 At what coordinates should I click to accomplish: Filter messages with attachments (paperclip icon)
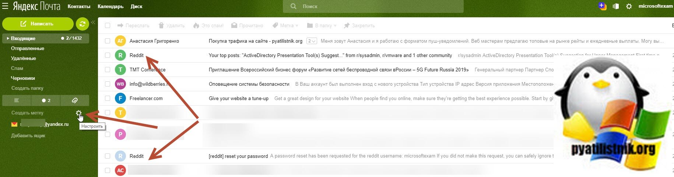(x=74, y=100)
